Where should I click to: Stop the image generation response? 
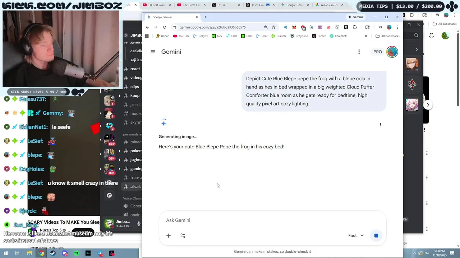tap(376, 235)
